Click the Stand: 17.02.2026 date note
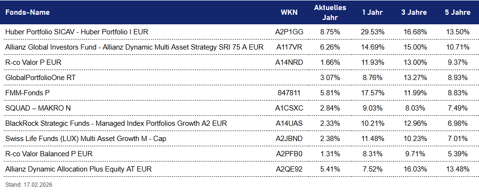Image resolution: width=479 pixels, height=192 pixels. point(29,184)
